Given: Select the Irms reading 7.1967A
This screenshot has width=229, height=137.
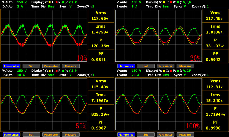Looking at the screenshot, I should pos(100,100).
